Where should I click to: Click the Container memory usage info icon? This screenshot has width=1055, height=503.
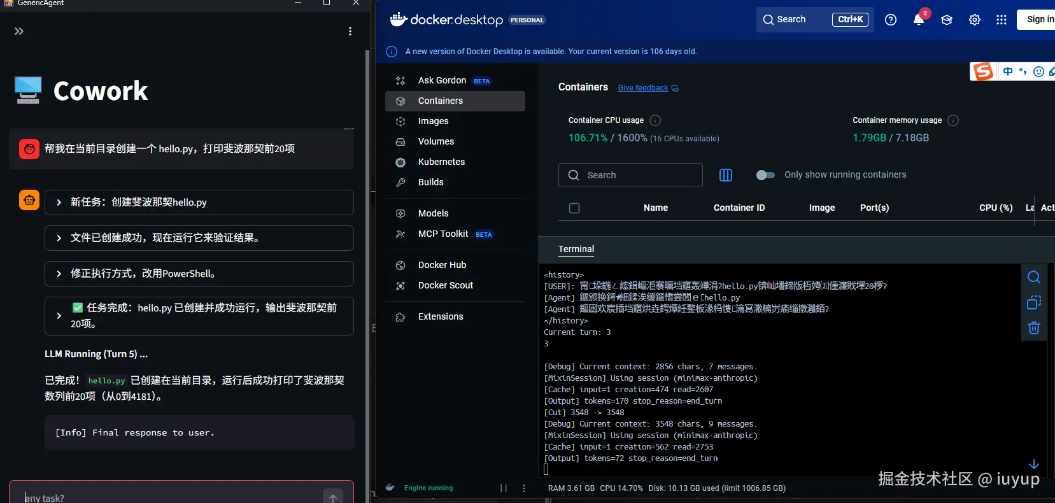(953, 120)
